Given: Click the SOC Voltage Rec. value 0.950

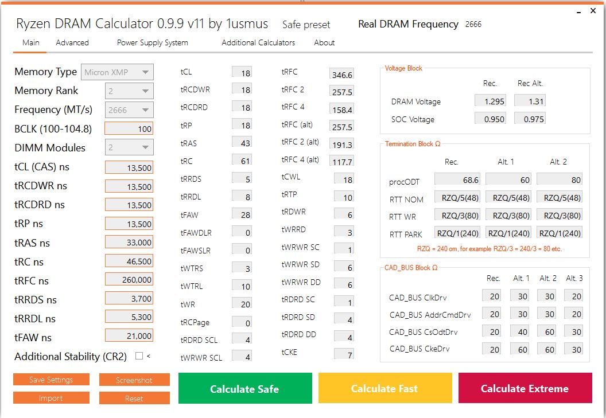Looking at the screenshot, I should point(490,119).
